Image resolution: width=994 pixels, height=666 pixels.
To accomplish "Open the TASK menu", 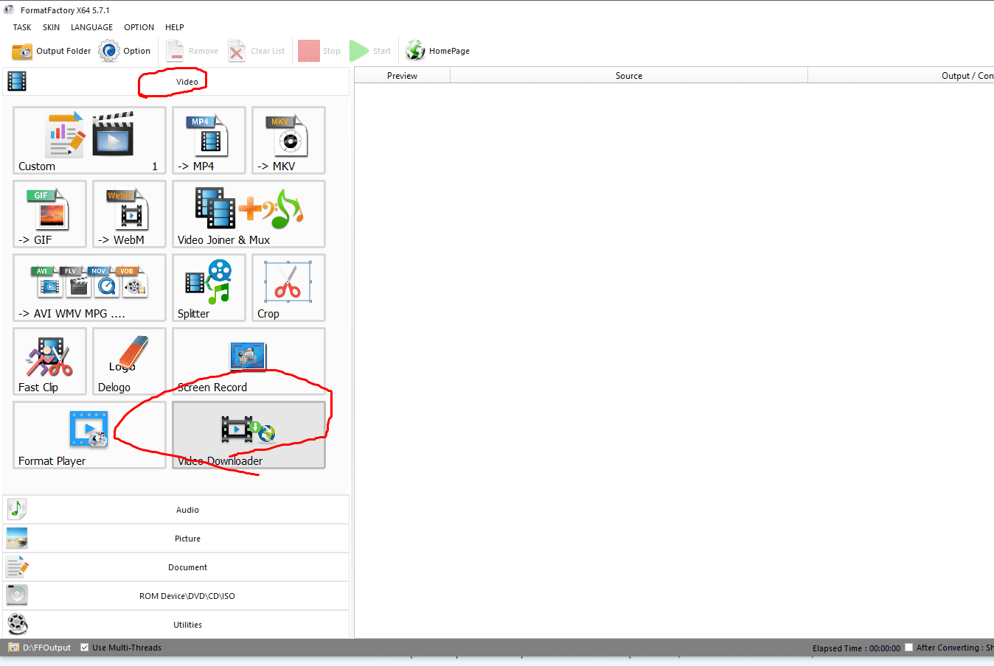I will point(22,27).
